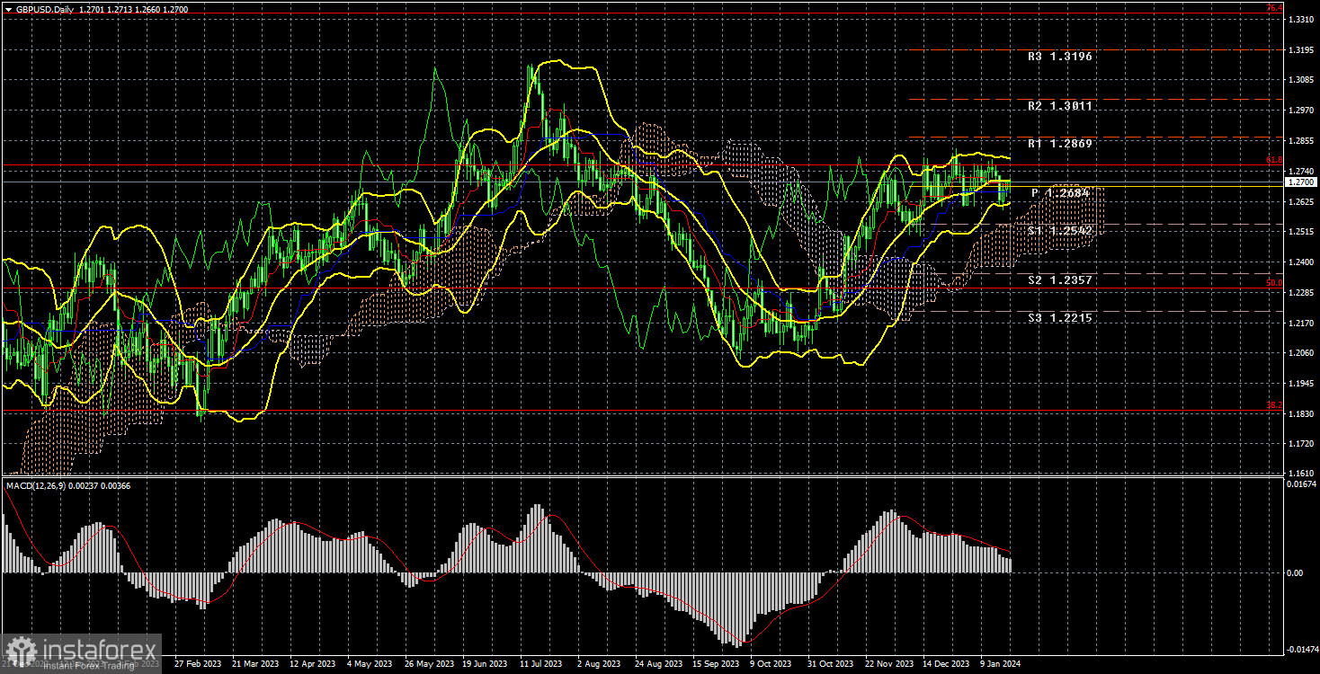This screenshot has height=674, width=1320.
Task: Select the S1 1.2542 pivot label
Action: tap(1061, 231)
